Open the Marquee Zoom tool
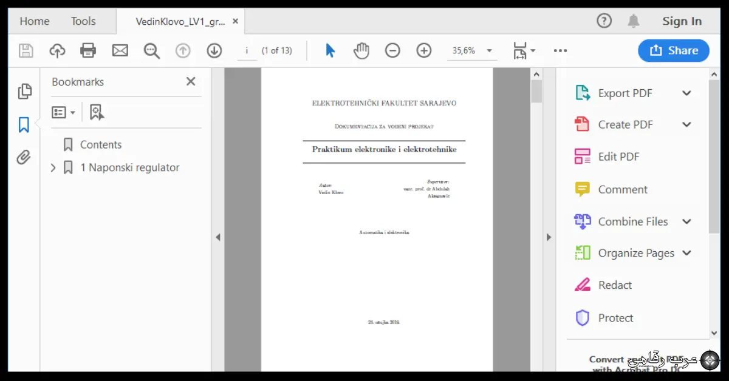The height and width of the screenshot is (381, 729). (x=151, y=50)
